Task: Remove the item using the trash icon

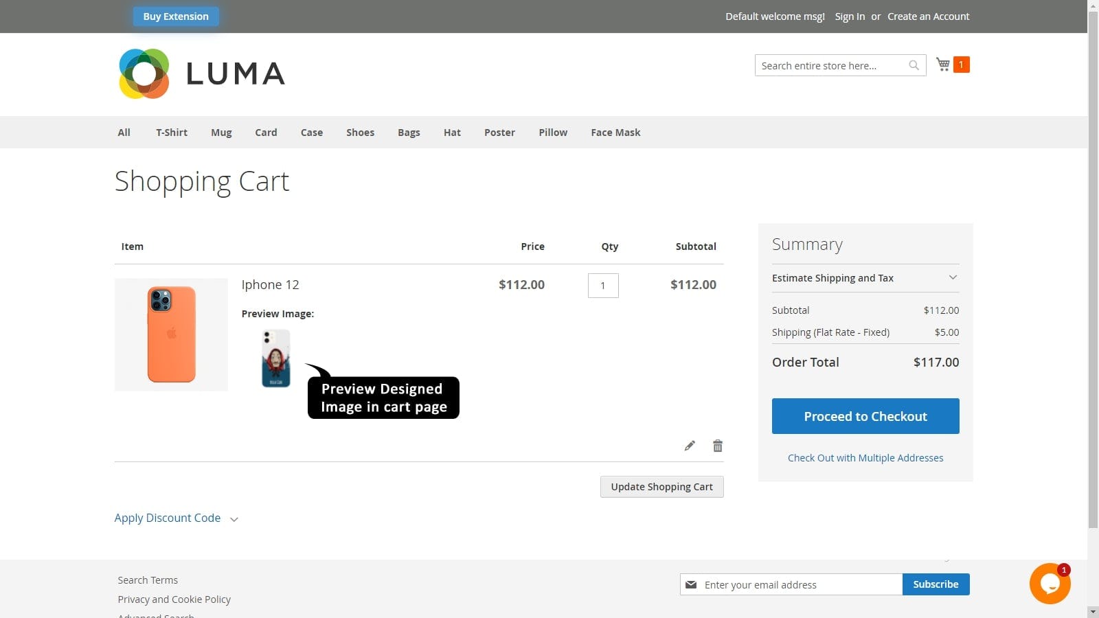Action: tap(718, 446)
